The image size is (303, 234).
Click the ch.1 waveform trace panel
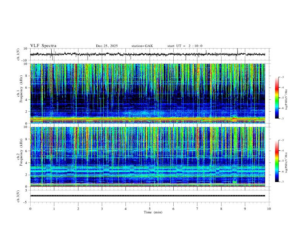coord(150,54)
